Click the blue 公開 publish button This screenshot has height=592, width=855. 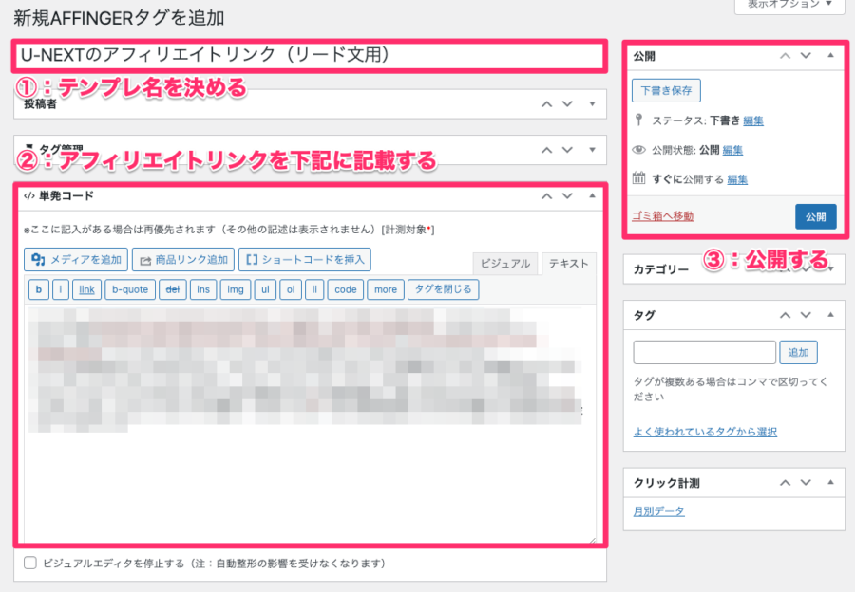pos(816,216)
